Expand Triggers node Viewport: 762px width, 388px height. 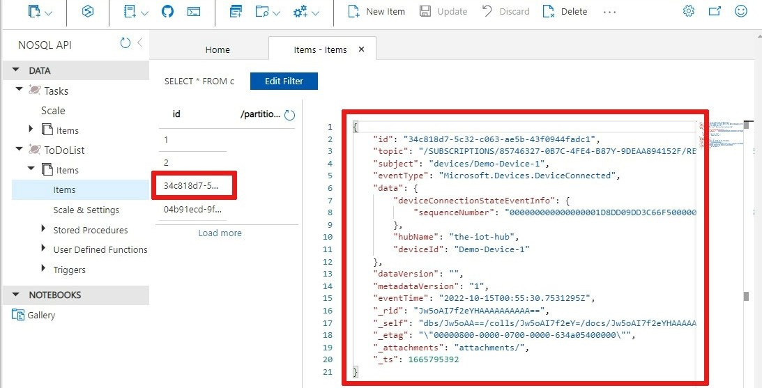pyautogui.click(x=43, y=268)
